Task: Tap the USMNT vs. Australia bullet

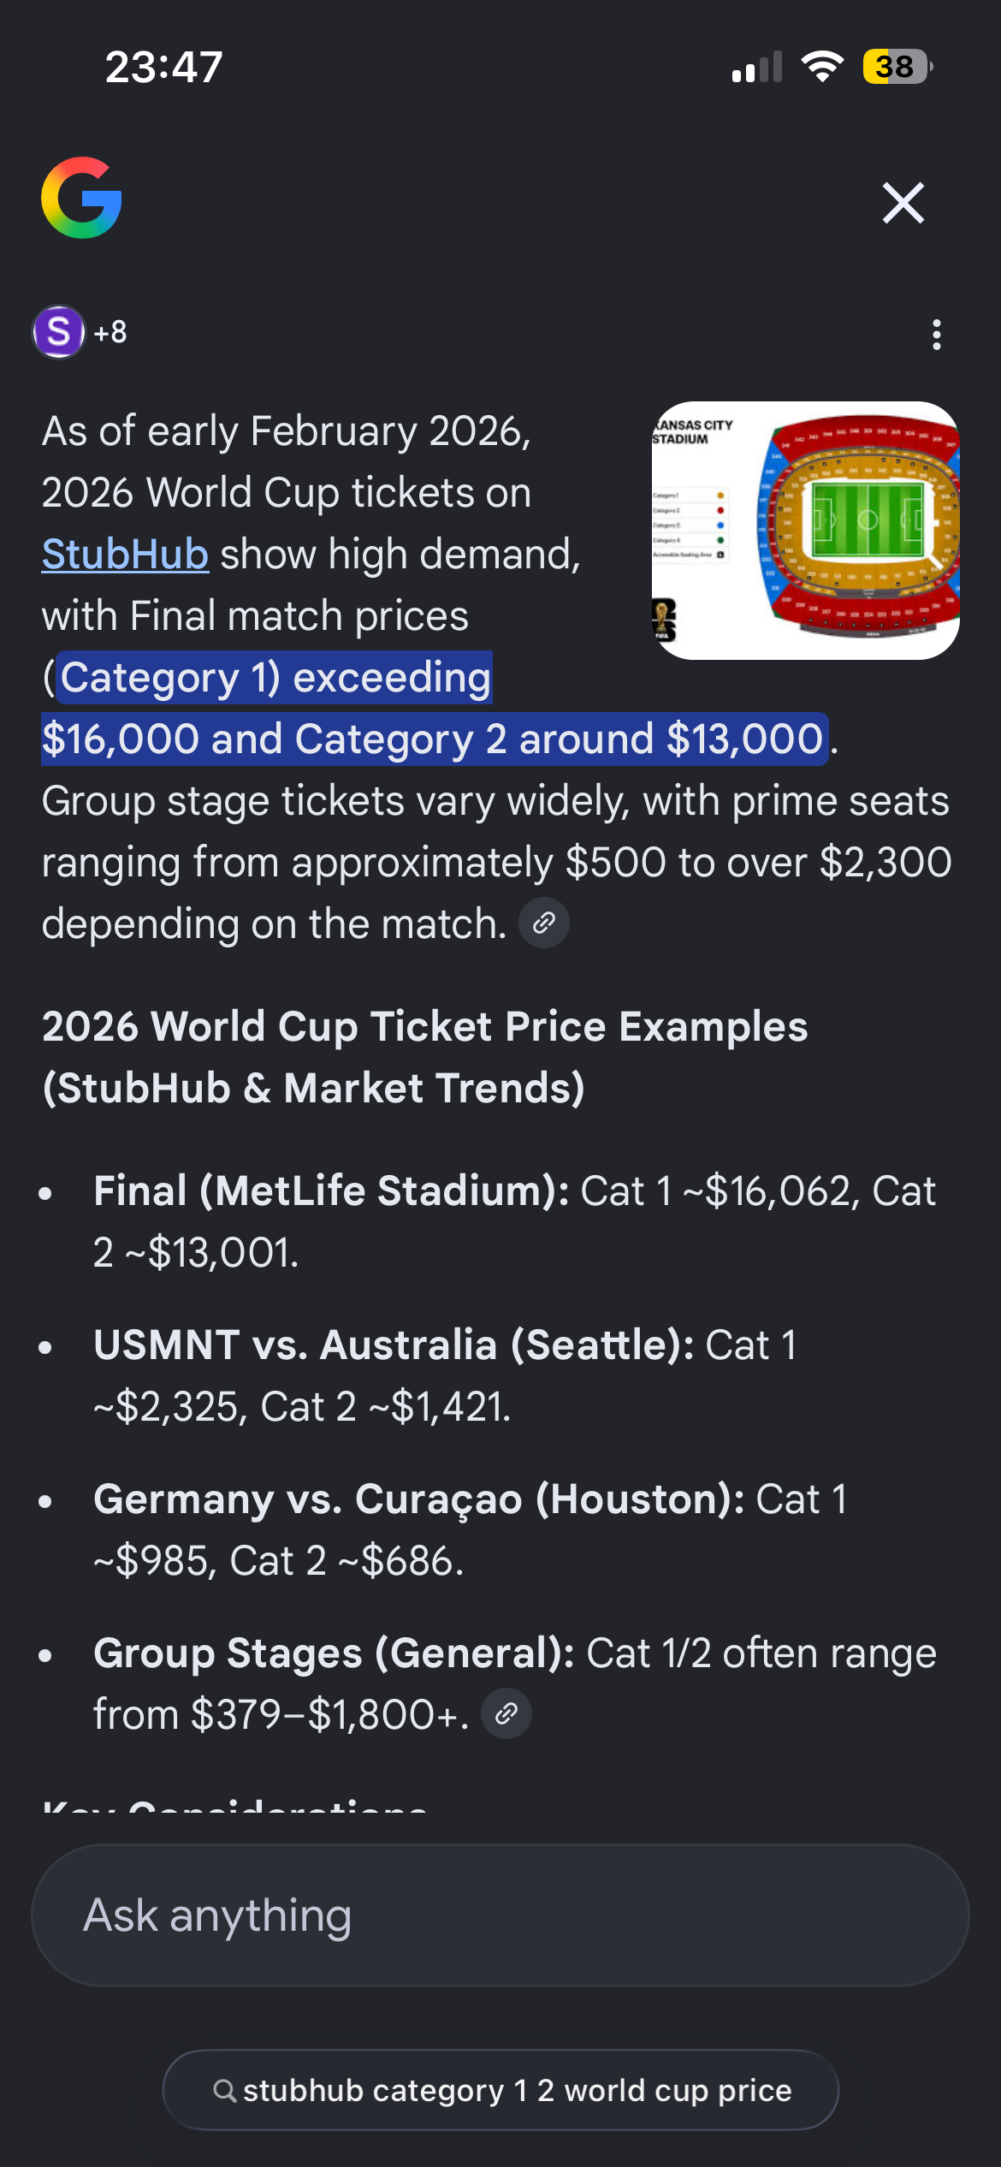Action: [x=445, y=1375]
